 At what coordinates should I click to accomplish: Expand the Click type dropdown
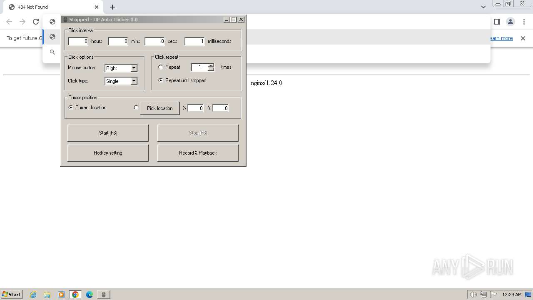[134, 81]
